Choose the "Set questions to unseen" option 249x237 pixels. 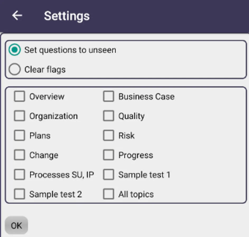pos(15,50)
